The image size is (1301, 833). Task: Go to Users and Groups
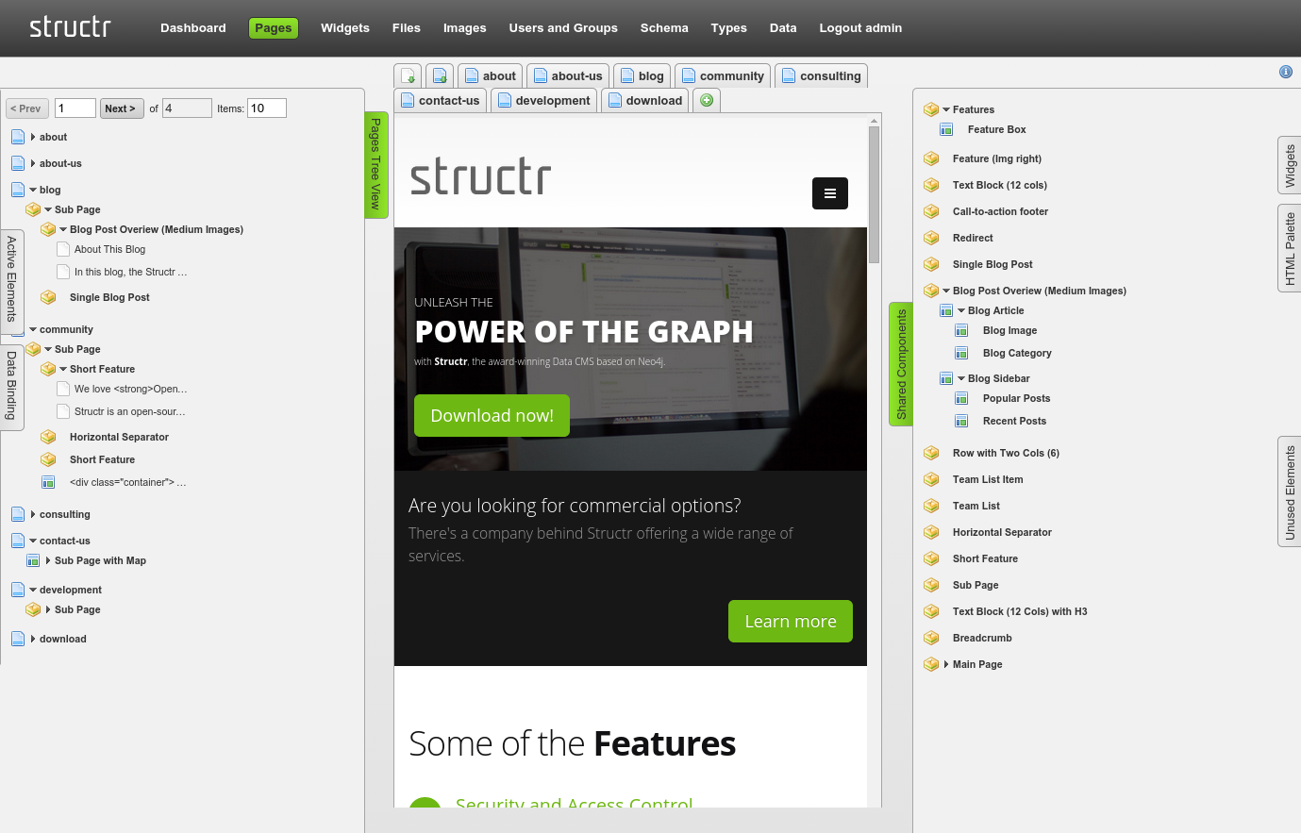[x=563, y=28]
